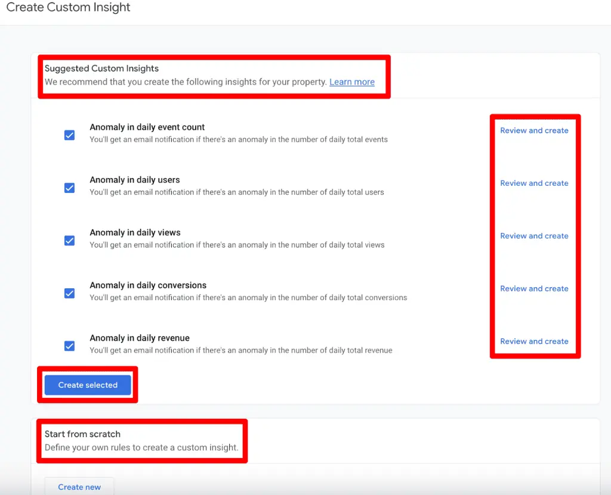Uncheck the Anomaly in daily event count checkbox
This screenshot has height=495, width=611.
pyautogui.click(x=69, y=135)
